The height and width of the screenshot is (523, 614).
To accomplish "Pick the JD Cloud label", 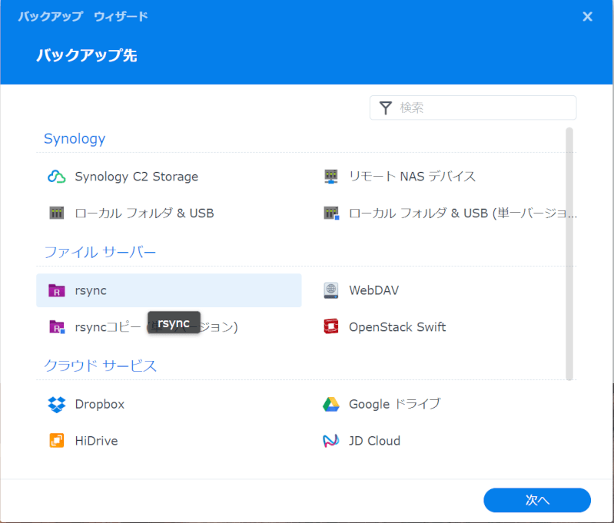I will [x=374, y=441].
